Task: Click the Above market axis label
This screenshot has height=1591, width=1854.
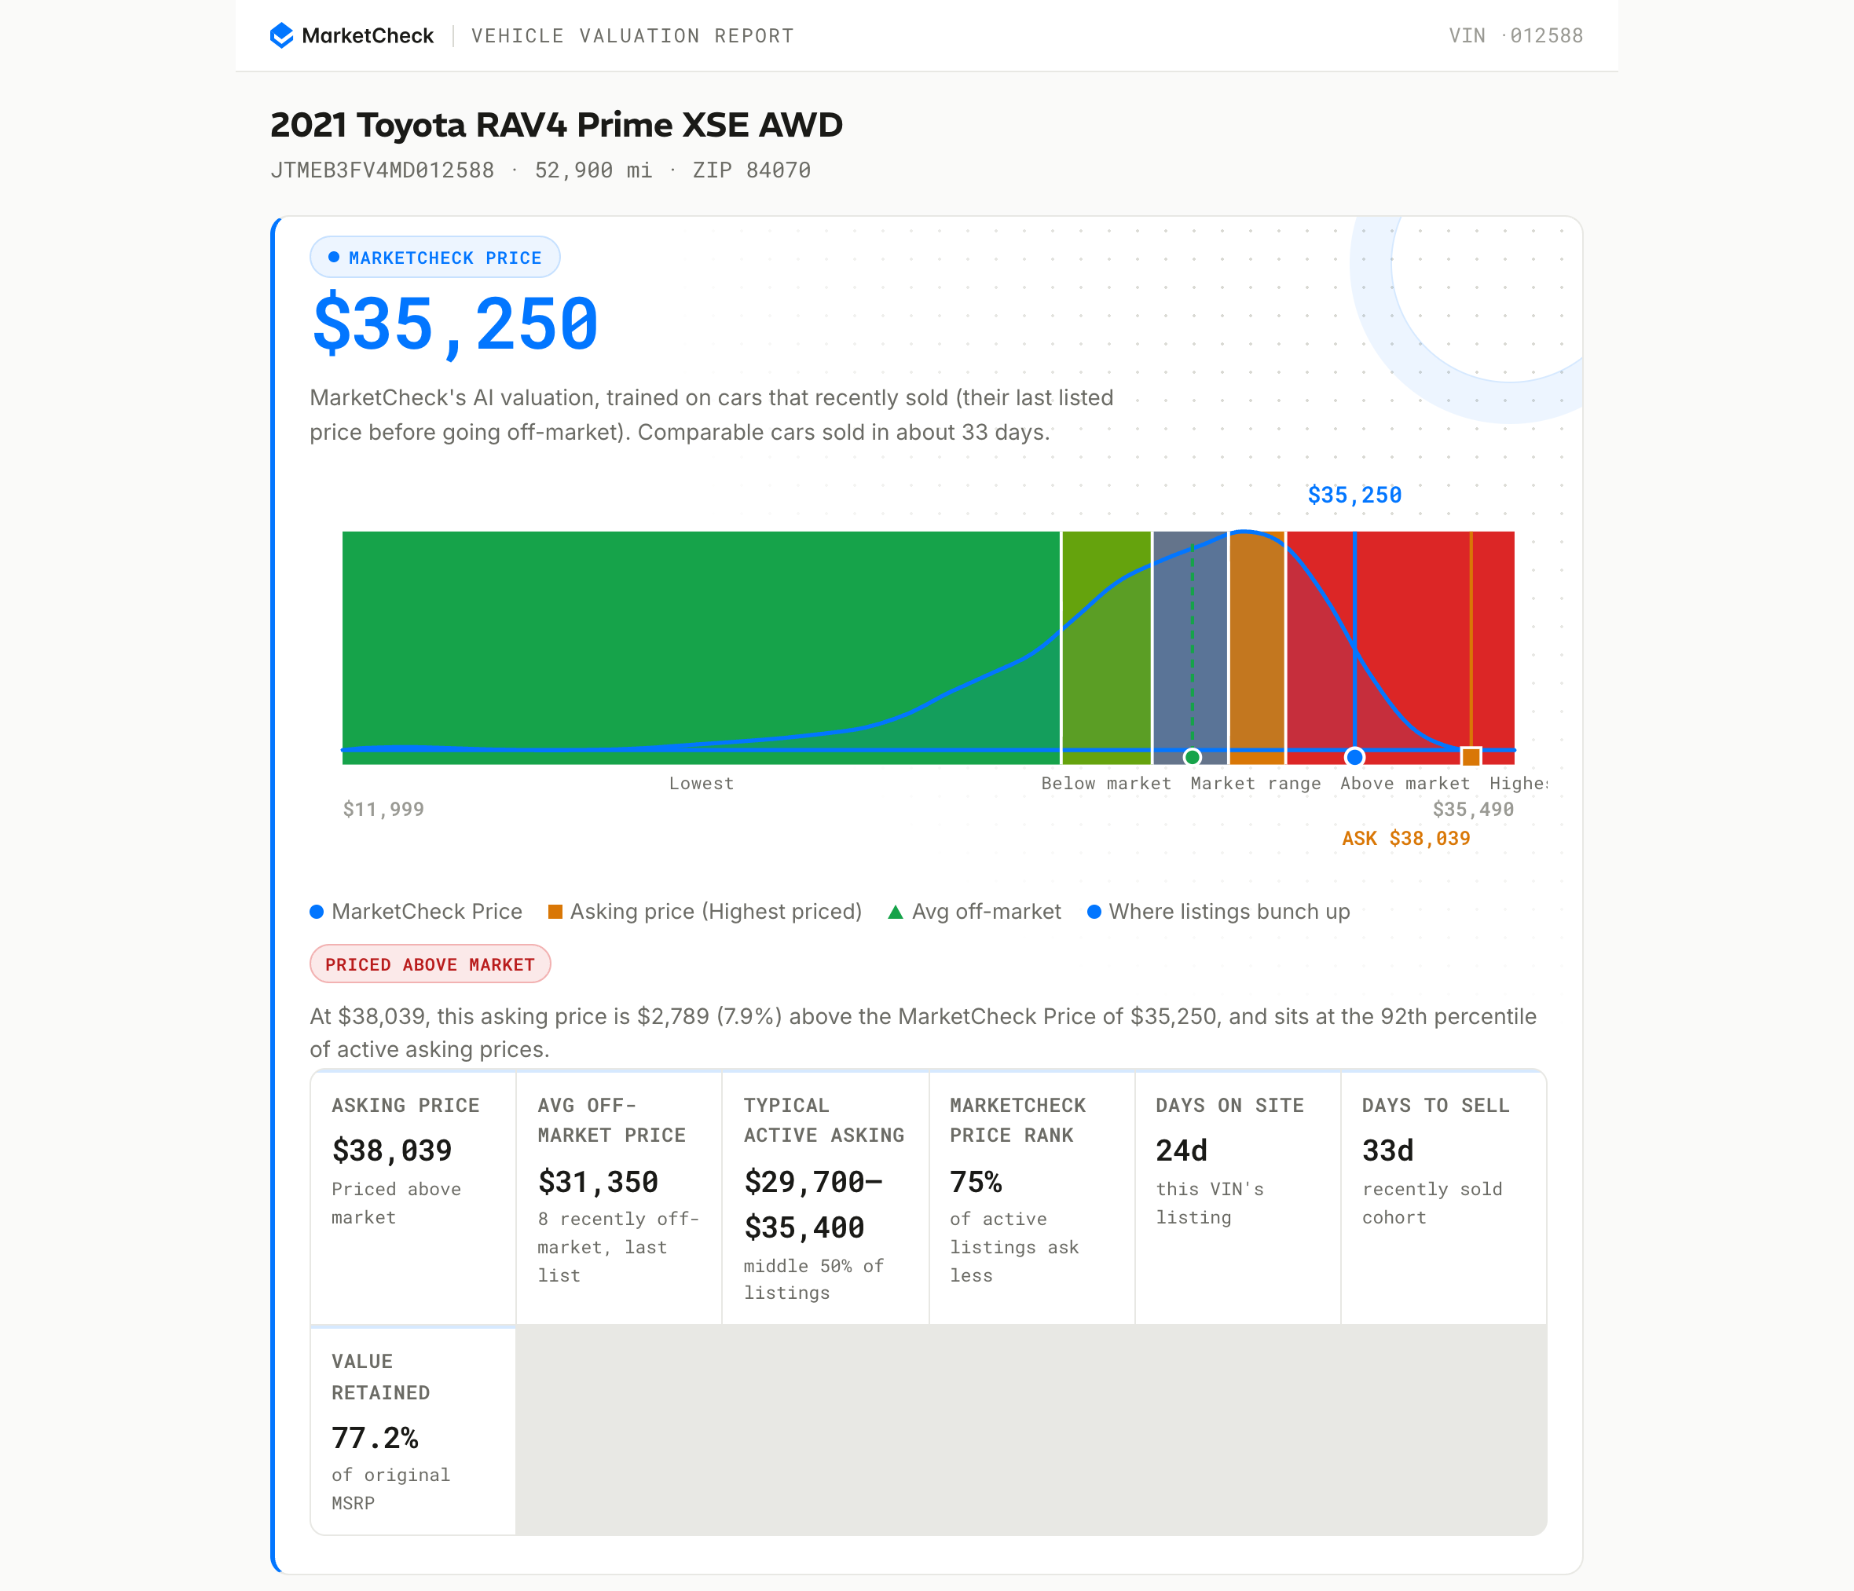Action: [1405, 784]
